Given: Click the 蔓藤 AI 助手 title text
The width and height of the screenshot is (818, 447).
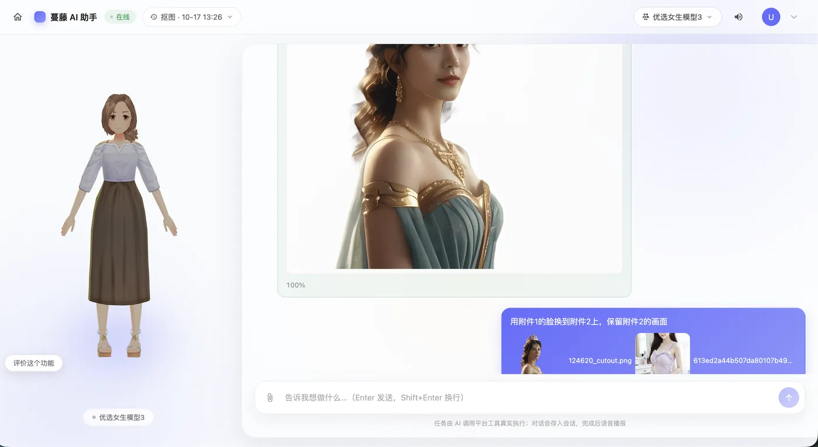Looking at the screenshot, I should tap(74, 17).
